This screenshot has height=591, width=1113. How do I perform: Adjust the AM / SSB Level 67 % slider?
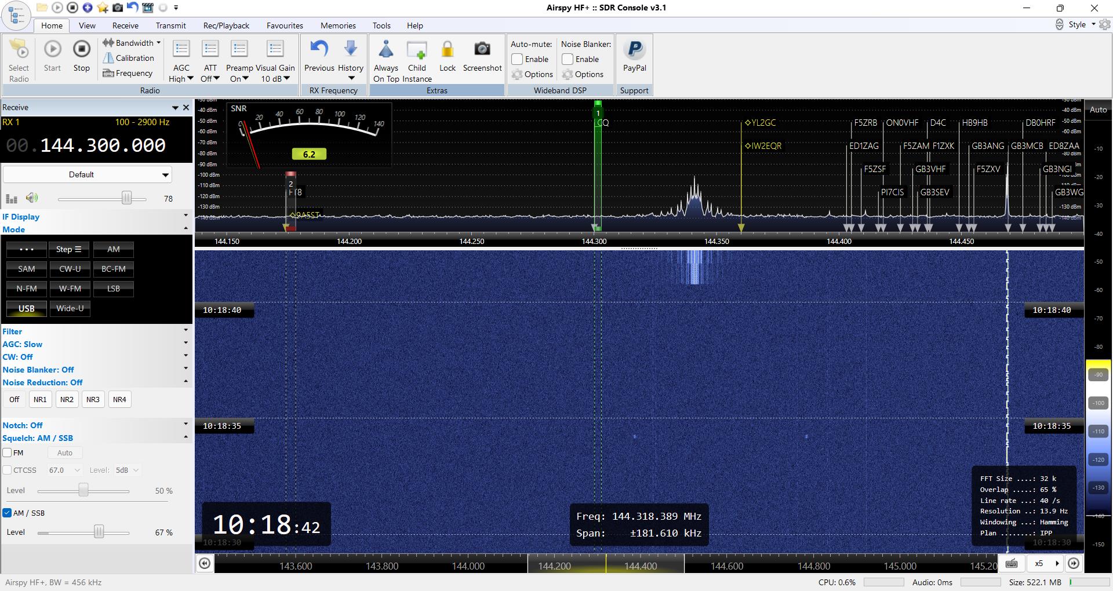99,532
